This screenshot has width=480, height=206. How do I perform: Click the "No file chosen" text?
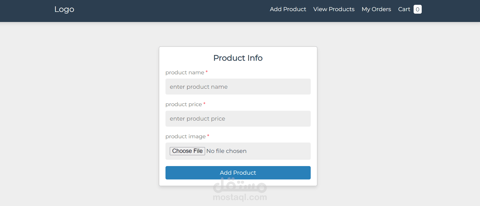pos(226,151)
